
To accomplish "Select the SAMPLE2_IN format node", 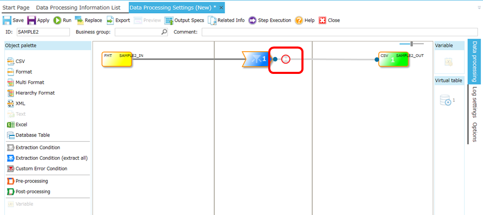I will pos(117,59).
